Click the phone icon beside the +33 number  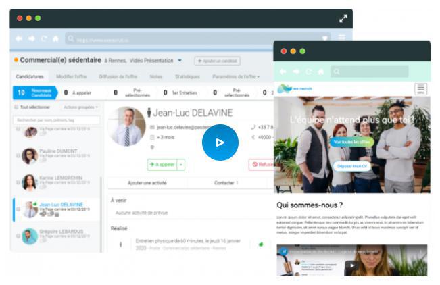[253, 128]
